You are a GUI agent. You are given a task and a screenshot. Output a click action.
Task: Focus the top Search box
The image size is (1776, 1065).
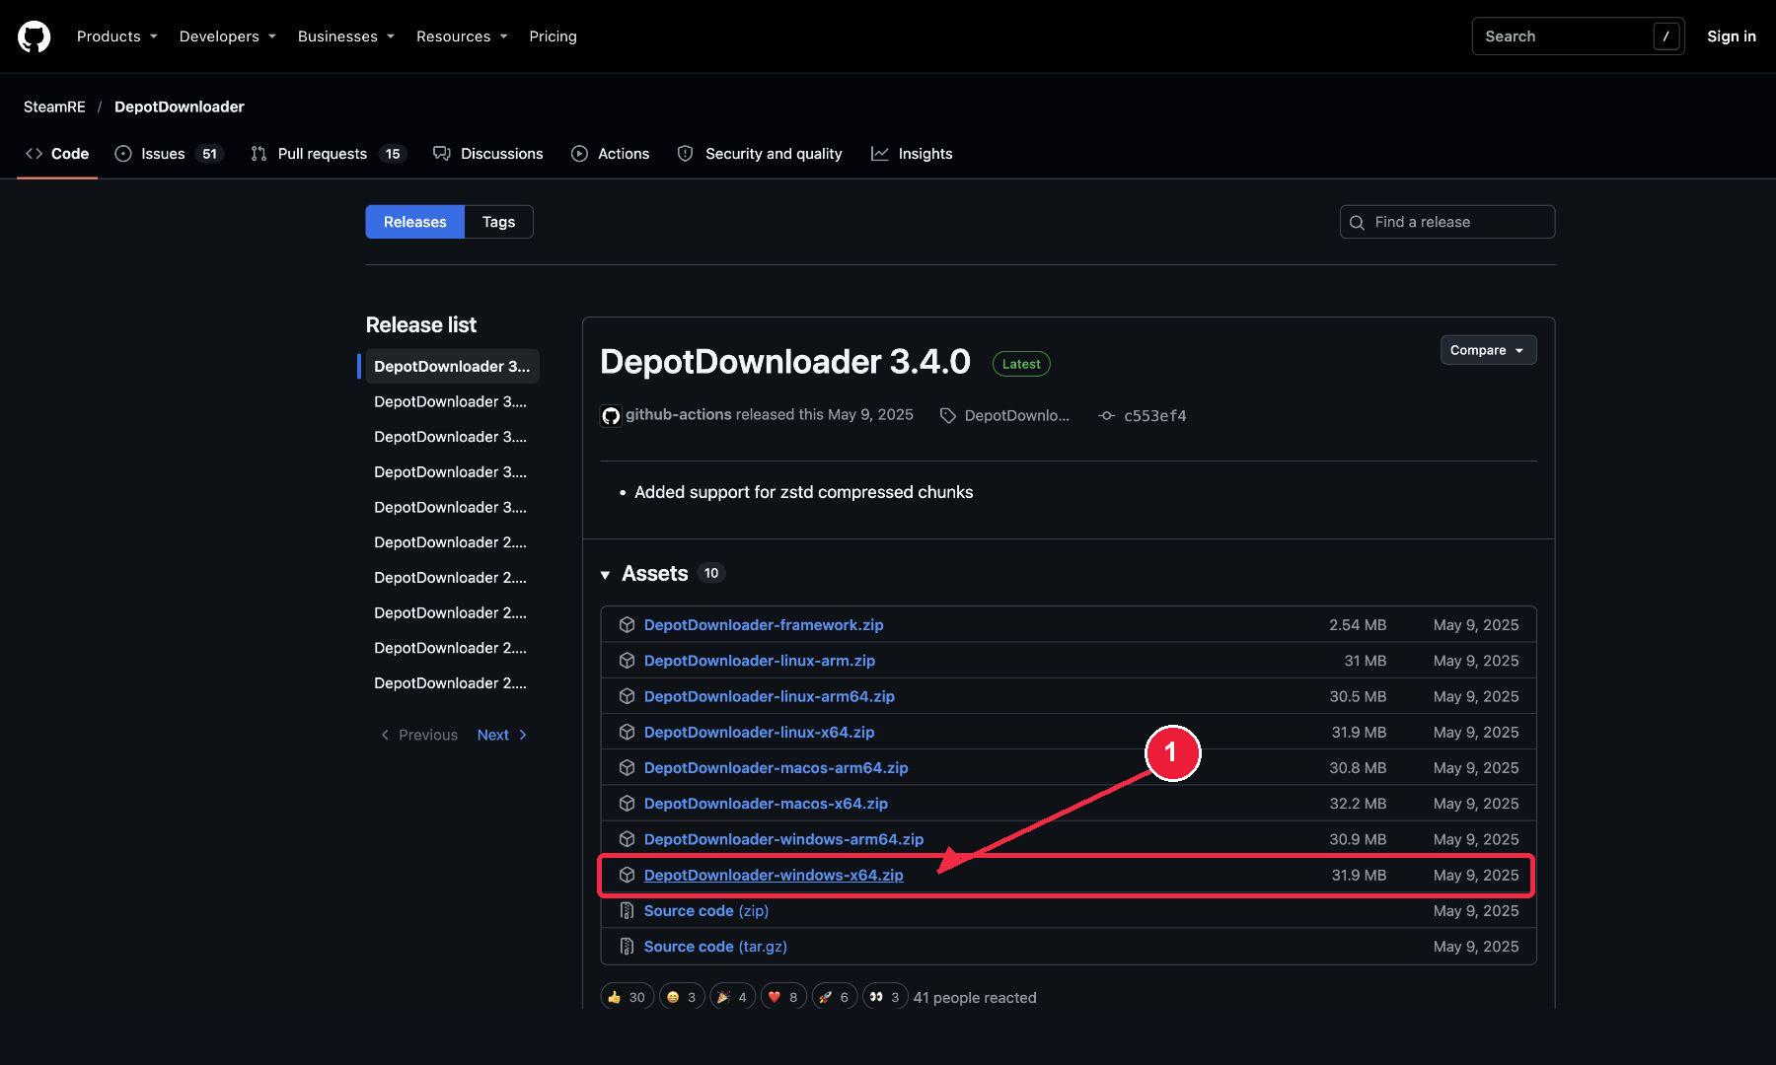[x=1578, y=36]
